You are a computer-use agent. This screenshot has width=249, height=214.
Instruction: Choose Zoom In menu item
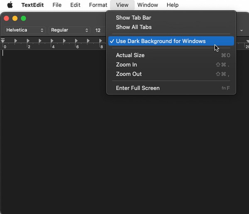[x=171, y=65]
